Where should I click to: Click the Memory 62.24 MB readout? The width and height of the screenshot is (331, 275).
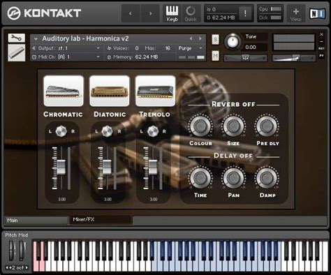click(147, 57)
